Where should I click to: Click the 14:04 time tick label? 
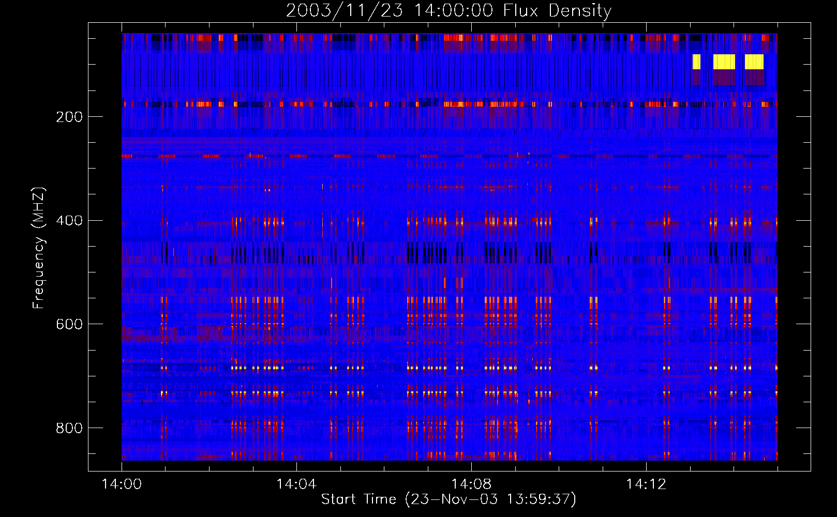[x=296, y=484]
